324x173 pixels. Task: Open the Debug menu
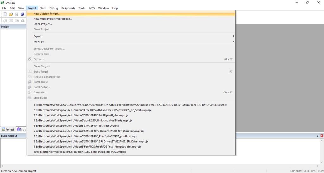54,8
